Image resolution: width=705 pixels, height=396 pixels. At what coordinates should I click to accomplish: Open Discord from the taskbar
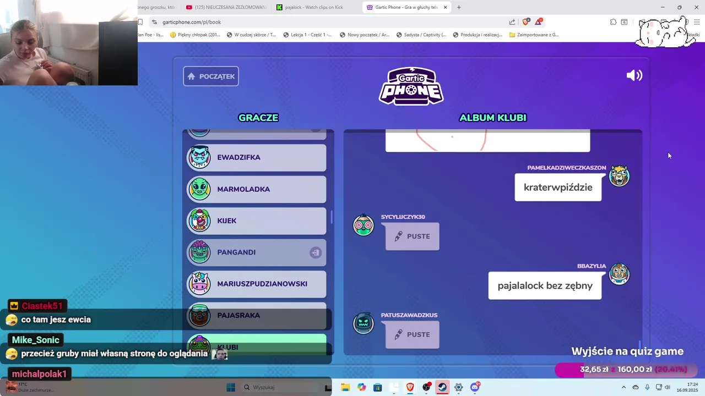pyautogui.click(x=475, y=387)
